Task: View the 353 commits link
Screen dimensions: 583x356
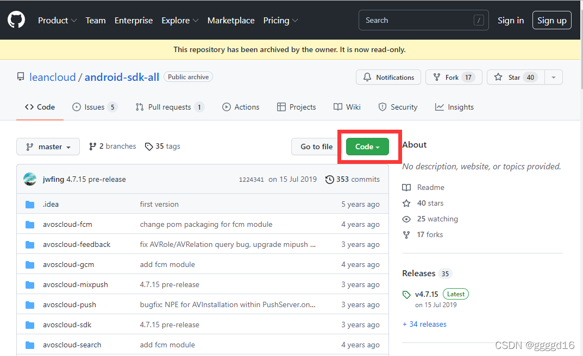Action: (353, 179)
